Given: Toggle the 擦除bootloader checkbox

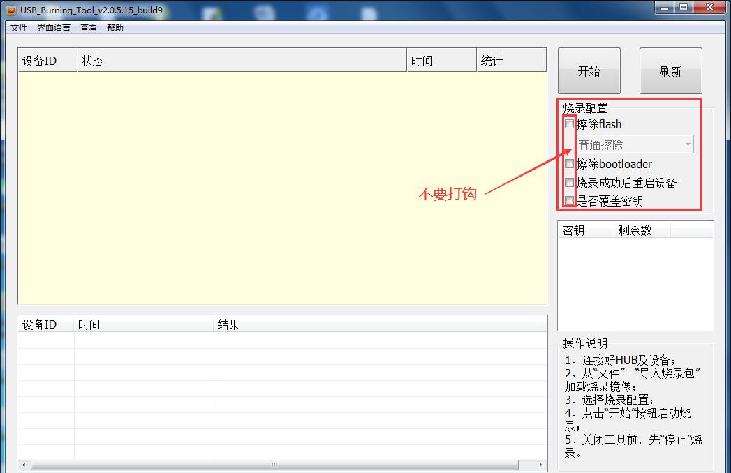Looking at the screenshot, I should [569, 163].
